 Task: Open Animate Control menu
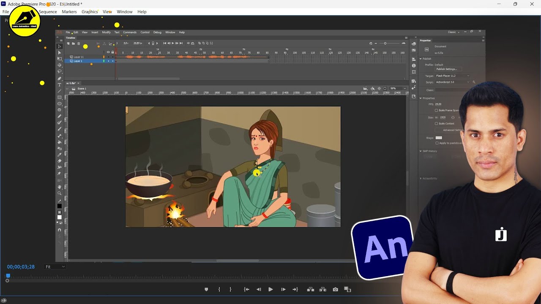tap(145, 32)
